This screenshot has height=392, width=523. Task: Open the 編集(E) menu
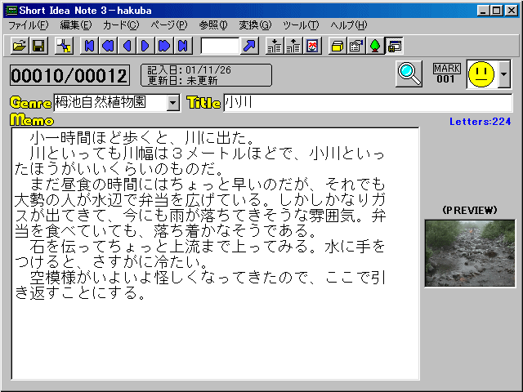[76, 25]
